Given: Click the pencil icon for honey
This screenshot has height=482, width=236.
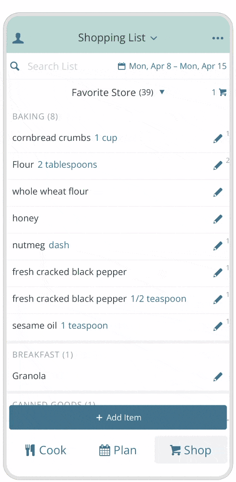Looking at the screenshot, I should tap(218, 219).
